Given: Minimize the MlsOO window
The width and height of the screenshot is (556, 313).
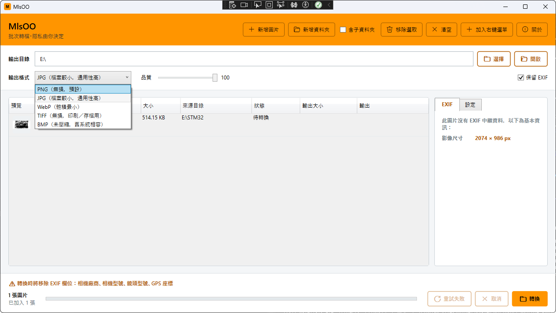Looking at the screenshot, I should 505,7.
